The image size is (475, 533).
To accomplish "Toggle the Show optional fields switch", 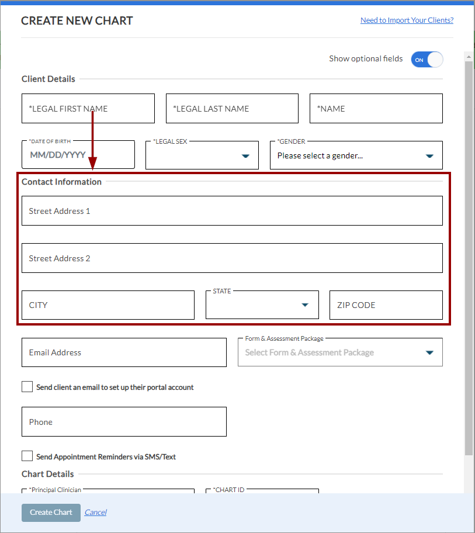I will click(x=427, y=60).
